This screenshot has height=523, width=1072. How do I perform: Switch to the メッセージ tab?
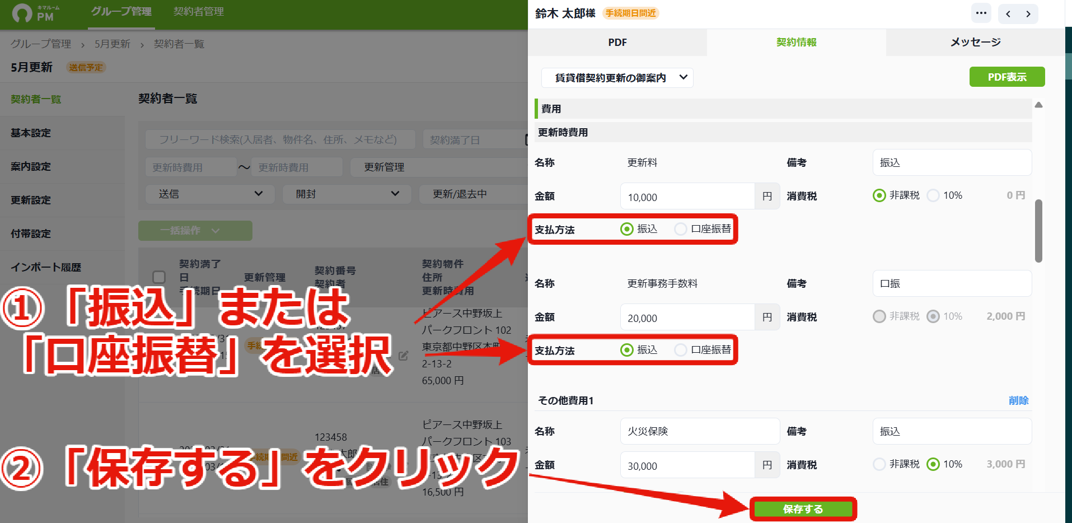click(x=975, y=43)
